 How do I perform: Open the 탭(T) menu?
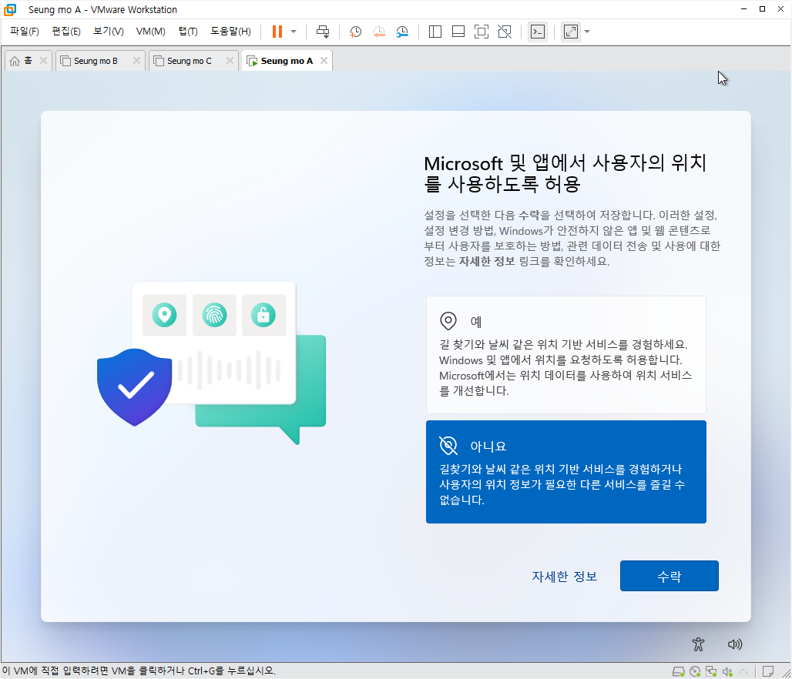click(188, 32)
